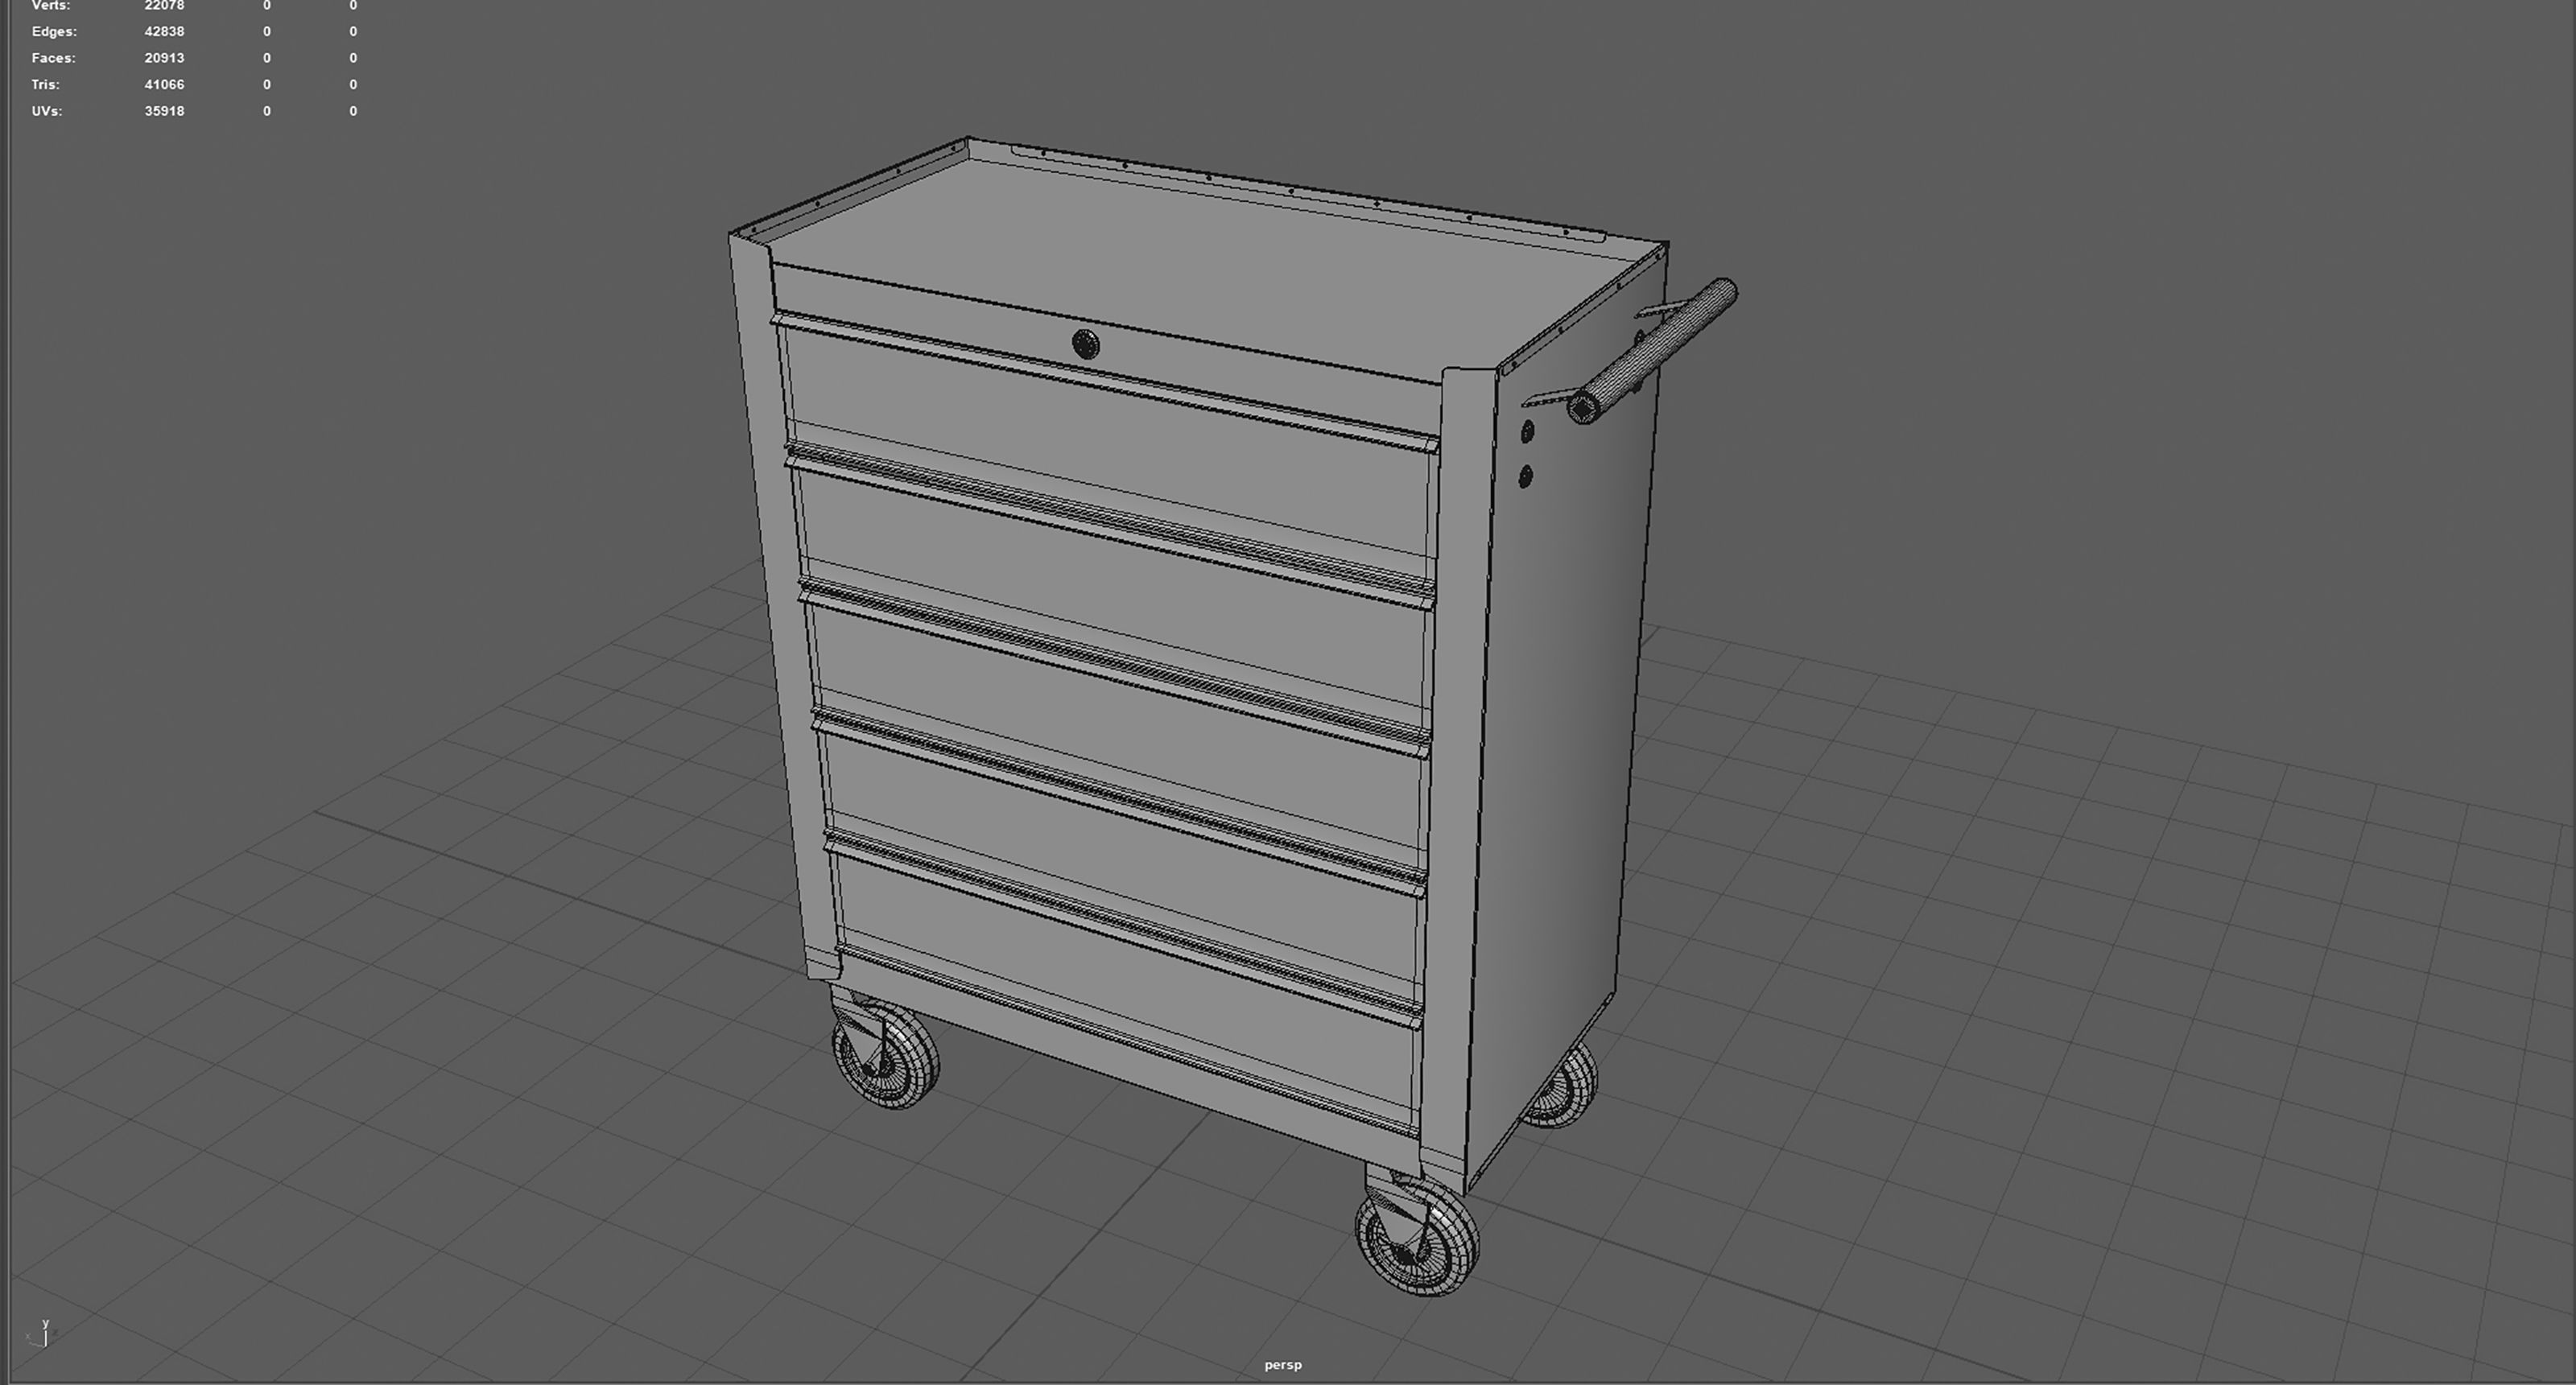This screenshot has height=1385, width=2576.
Task: Select the front-right caster wheel
Action: 1417,1238
